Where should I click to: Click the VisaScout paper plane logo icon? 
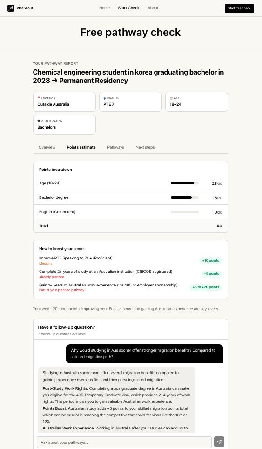coord(11,8)
